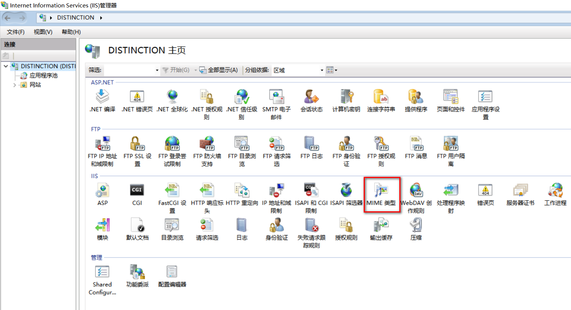571x310 pixels.
Task: Open the ASP feature in IIS section
Action: (x=103, y=194)
